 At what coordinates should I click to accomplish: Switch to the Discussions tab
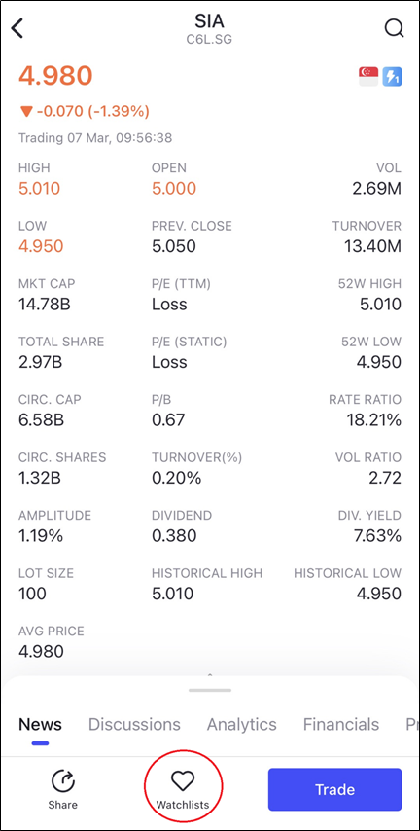[134, 725]
